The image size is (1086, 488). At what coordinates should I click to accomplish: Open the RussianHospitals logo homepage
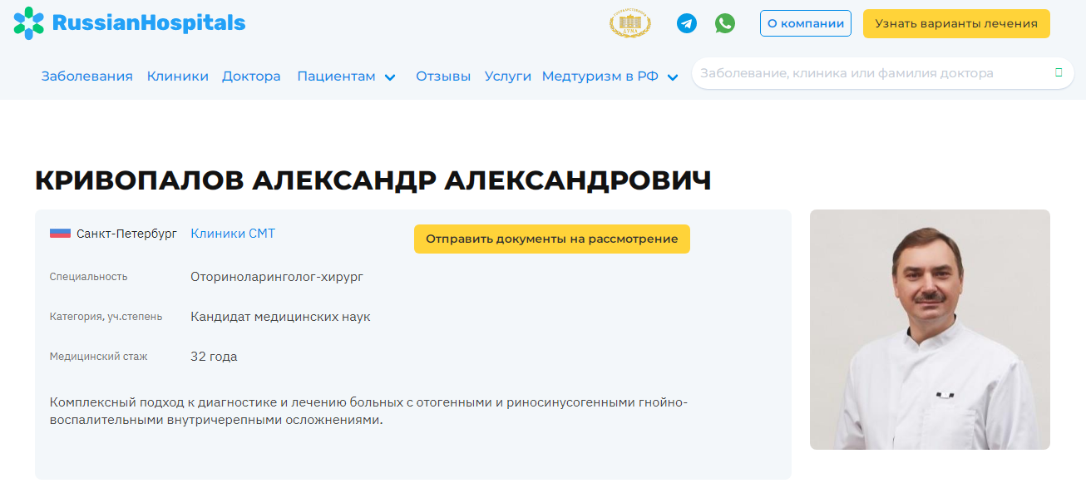tap(130, 22)
